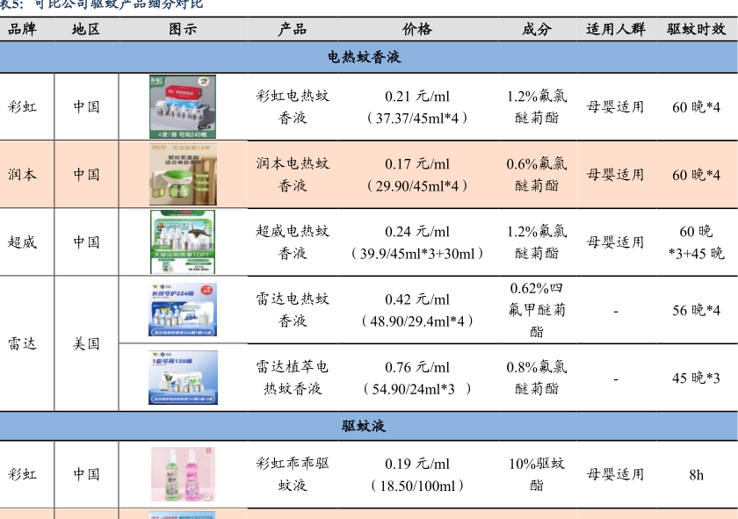Select the 驱蚊时效 column header
Image resolution: width=738 pixels, height=519 pixels.
point(696,29)
